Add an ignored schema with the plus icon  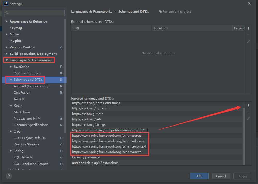pos(248,105)
